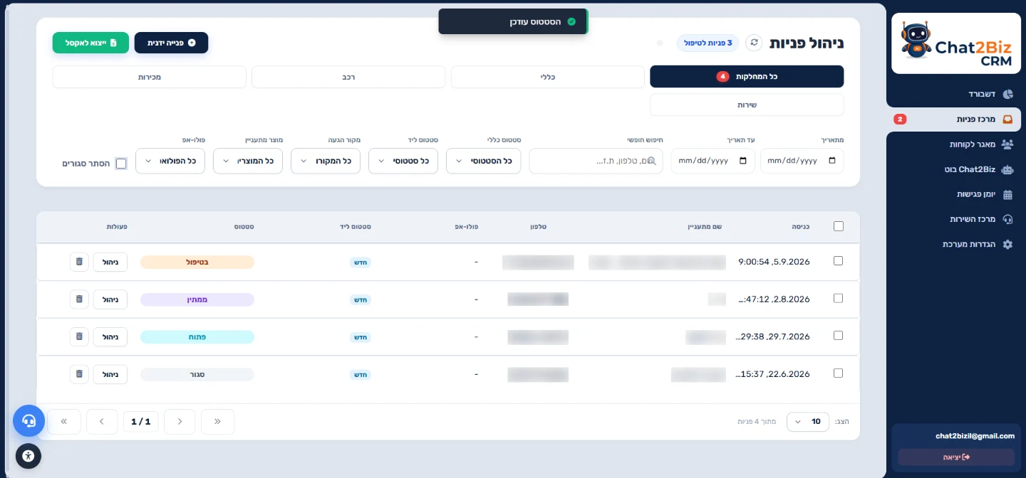Viewport: 1026px width, 478px height.
Task: Open the כל סטטוסי lead status dropdown
Action: 403,161
